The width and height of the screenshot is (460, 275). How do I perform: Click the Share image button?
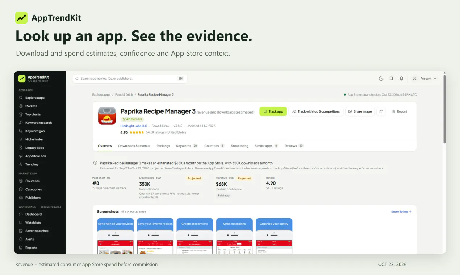coord(360,111)
